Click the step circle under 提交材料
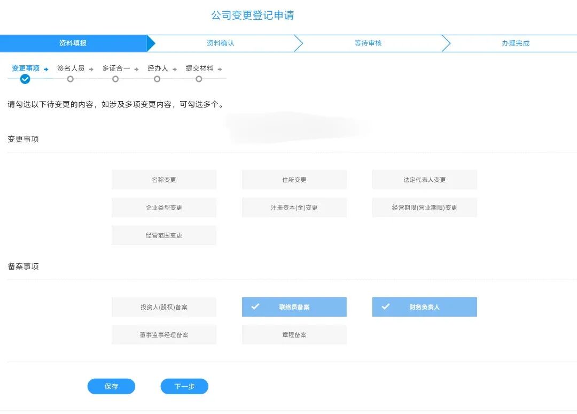577x414 pixels. 199,79
